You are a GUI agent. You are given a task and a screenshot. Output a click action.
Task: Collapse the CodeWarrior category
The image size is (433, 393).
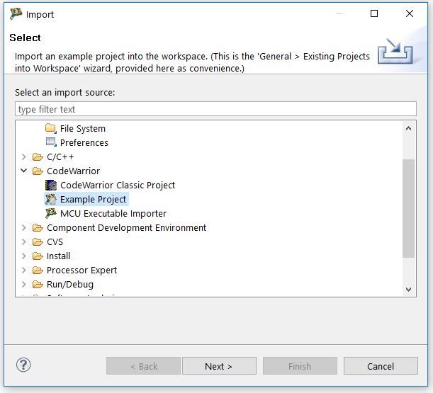[24, 171]
